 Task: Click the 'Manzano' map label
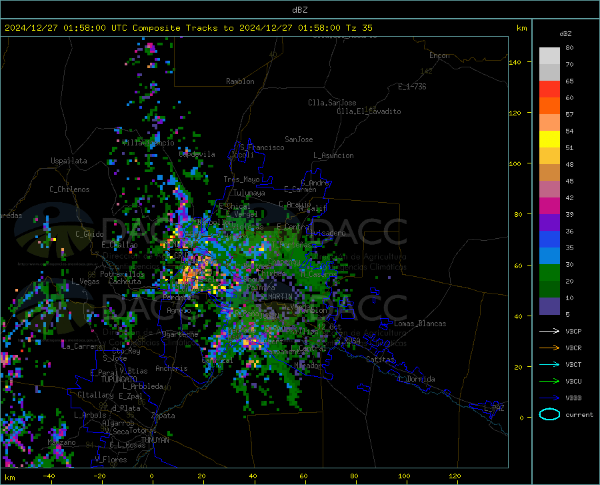[61, 442]
